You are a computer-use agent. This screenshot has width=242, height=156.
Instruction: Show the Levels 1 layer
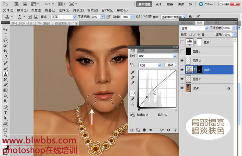182,42
